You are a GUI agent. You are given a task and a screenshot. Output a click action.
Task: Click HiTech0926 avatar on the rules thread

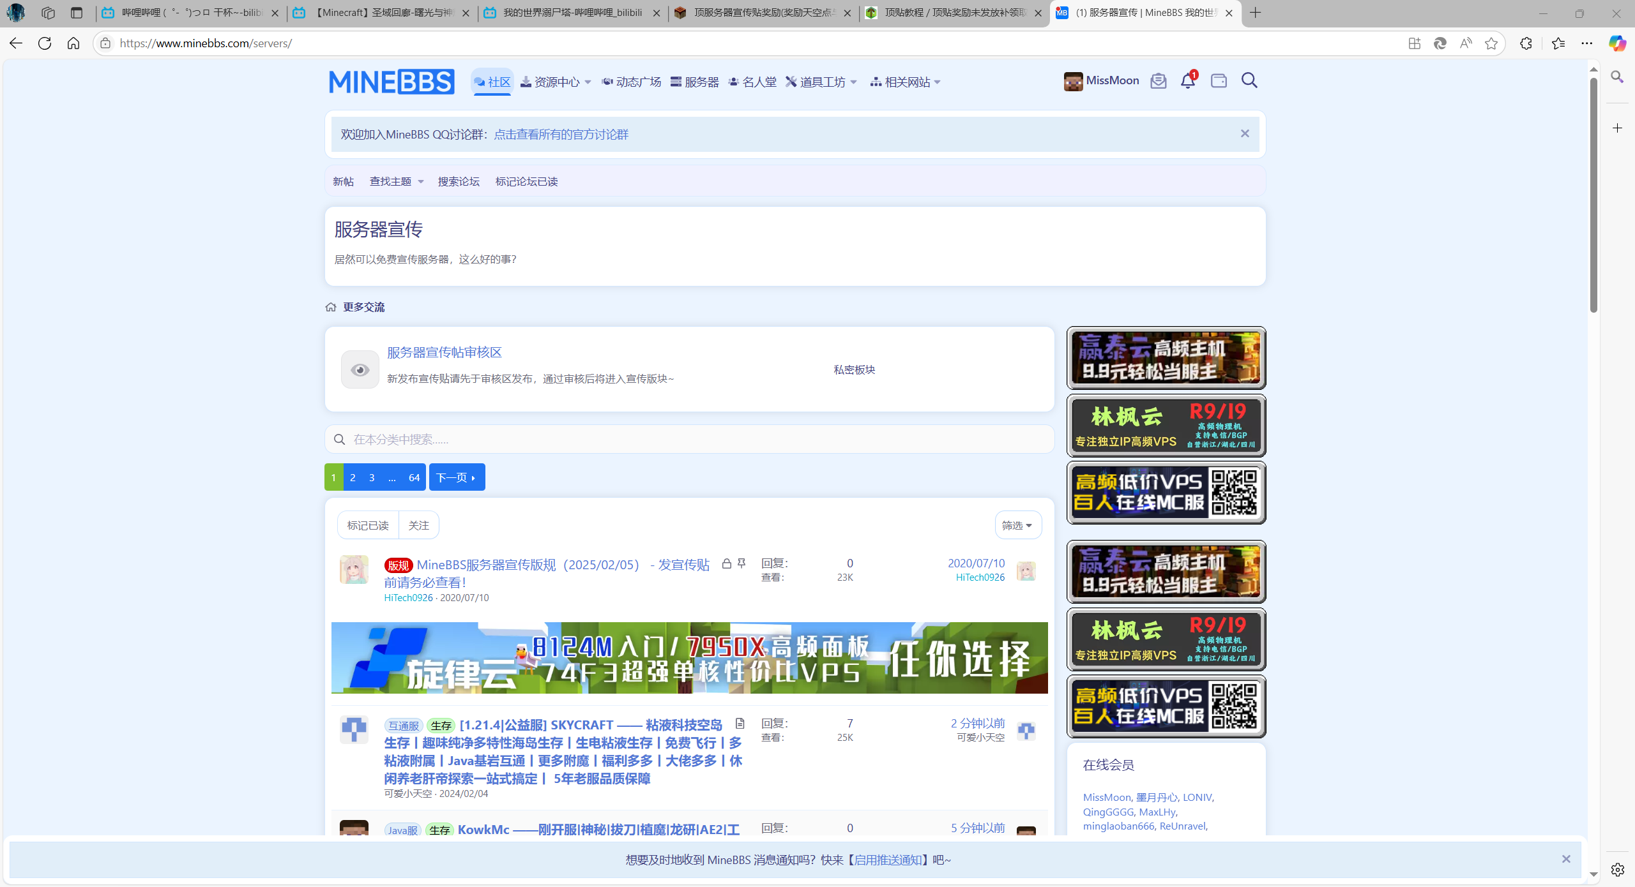(354, 570)
